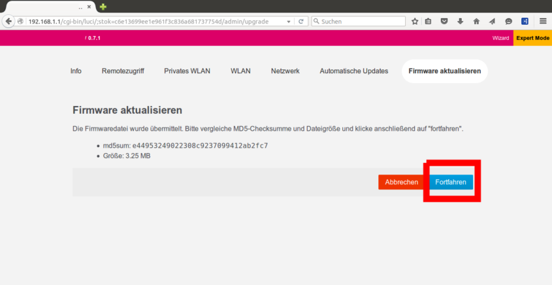Open the chat speech bubble icon
552x285 pixels.
[508, 21]
